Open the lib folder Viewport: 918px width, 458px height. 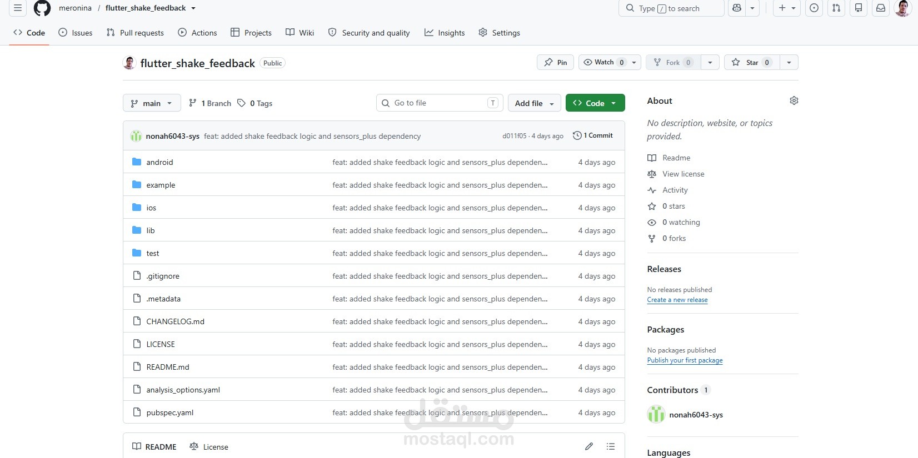151,230
